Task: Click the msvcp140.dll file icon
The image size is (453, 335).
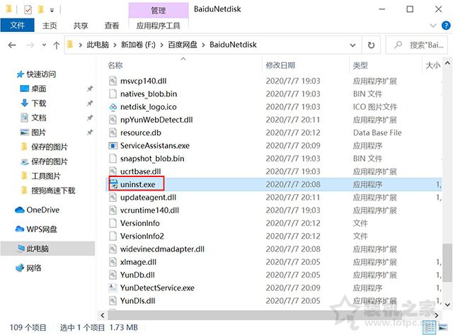Action: (x=113, y=81)
